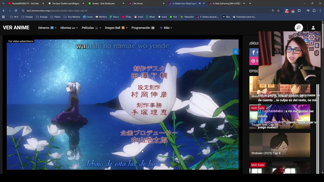324x182 pixels.
Task: Open the Gmail bookmark
Action: tap(138, 17)
